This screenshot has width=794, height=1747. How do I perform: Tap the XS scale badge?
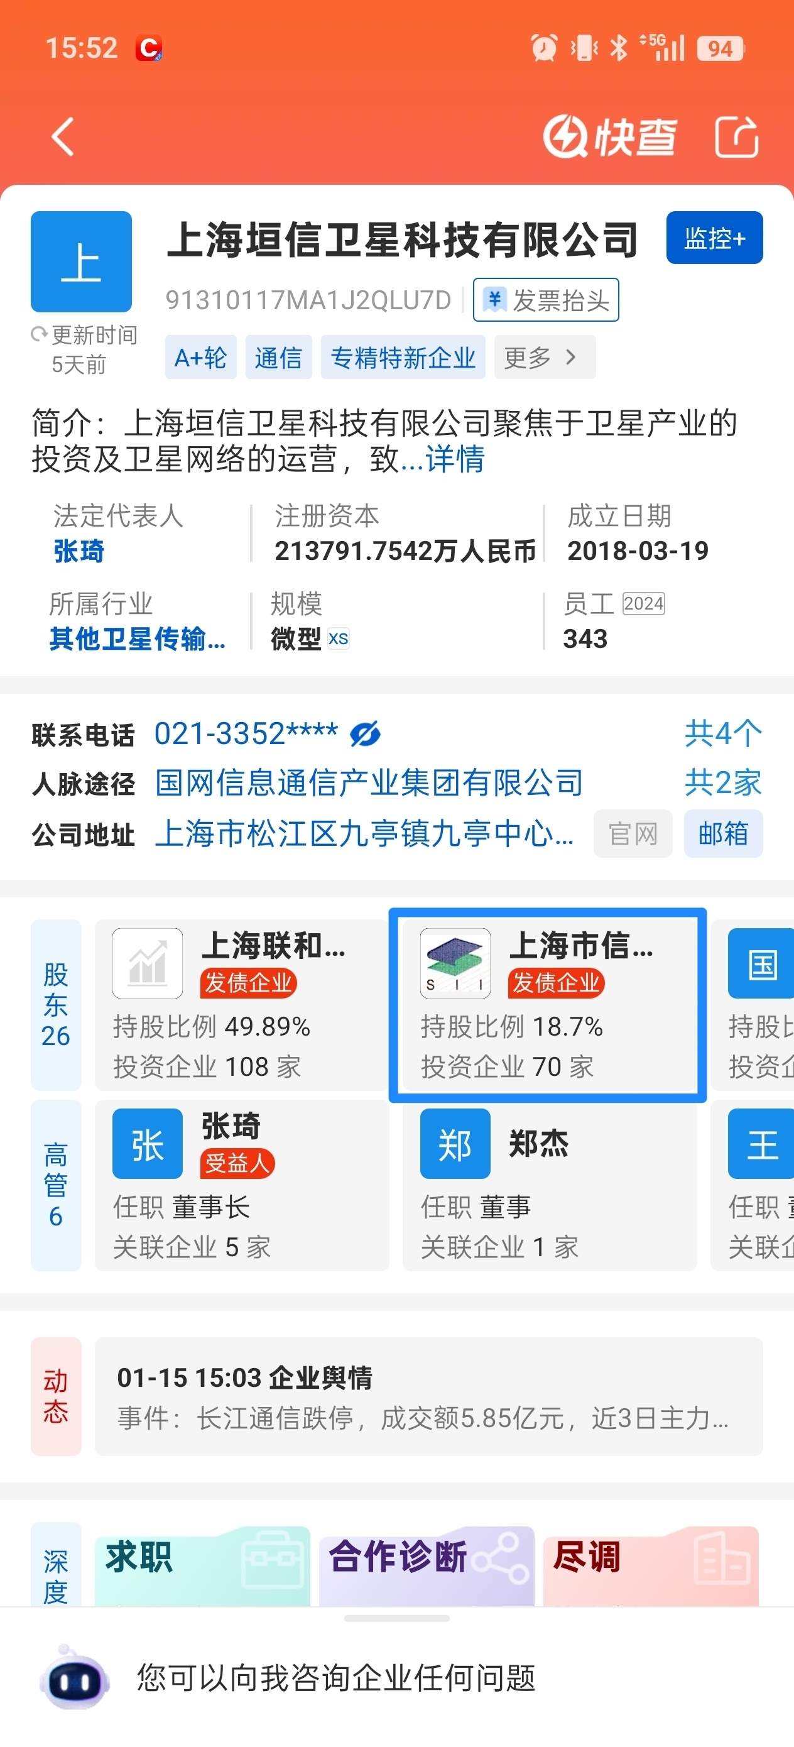(x=339, y=639)
